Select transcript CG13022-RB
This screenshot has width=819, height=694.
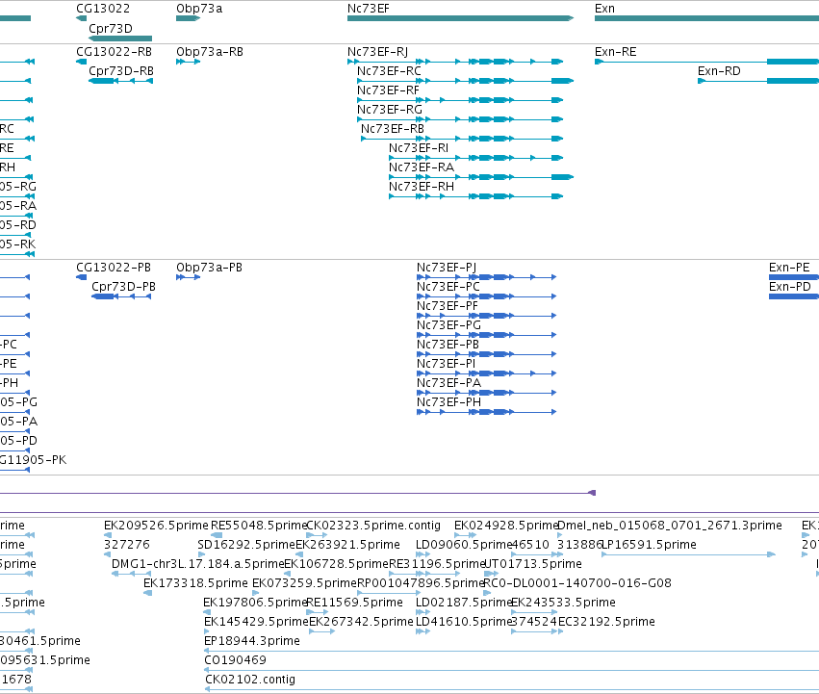[114, 52]
